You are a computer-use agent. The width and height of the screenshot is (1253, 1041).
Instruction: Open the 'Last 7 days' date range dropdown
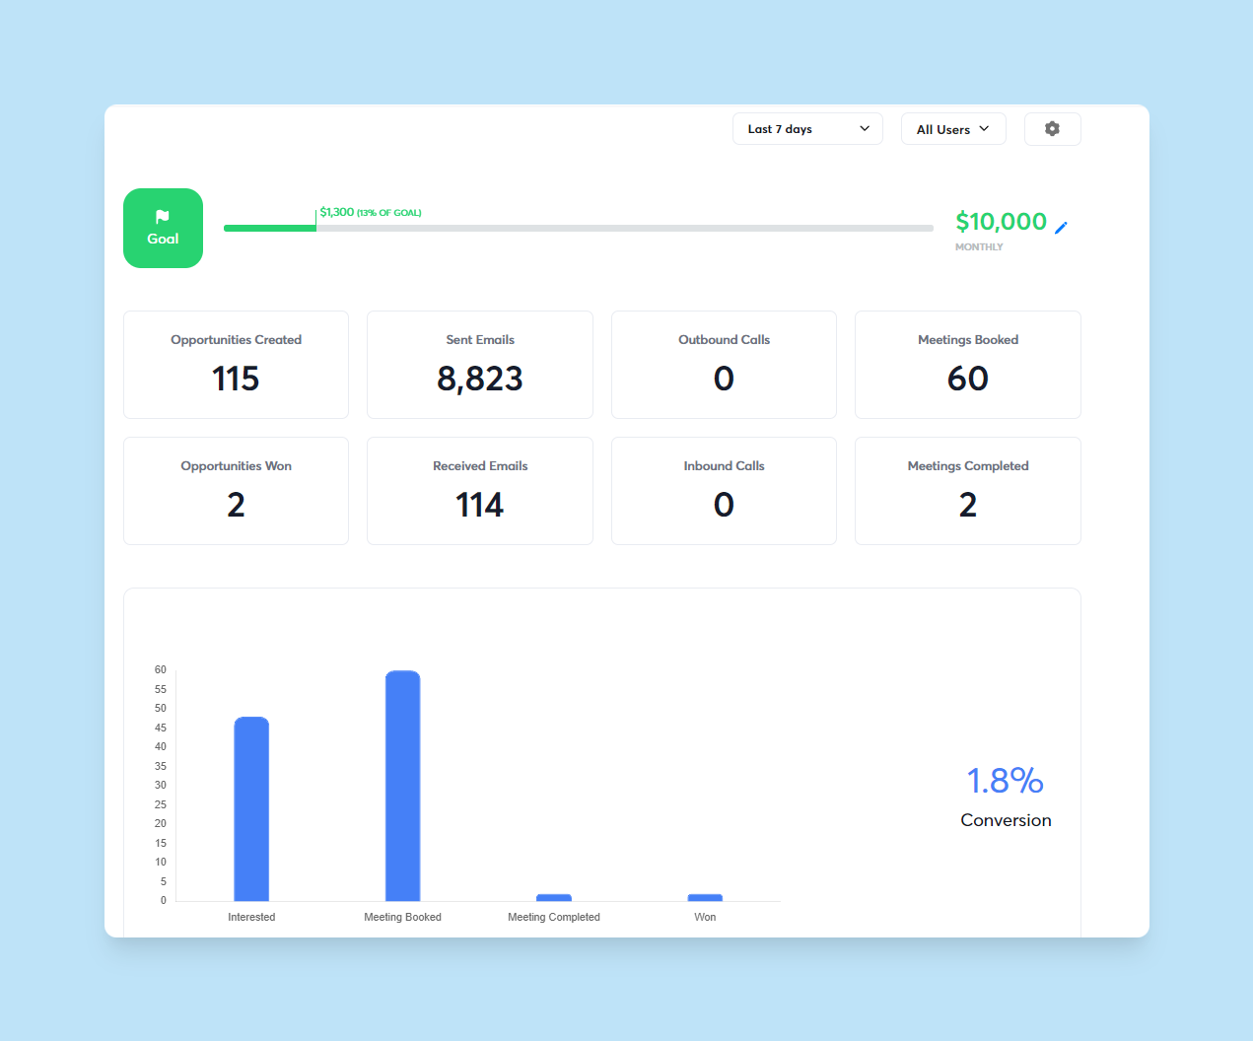pyautogui.click(x=806, y=128)
